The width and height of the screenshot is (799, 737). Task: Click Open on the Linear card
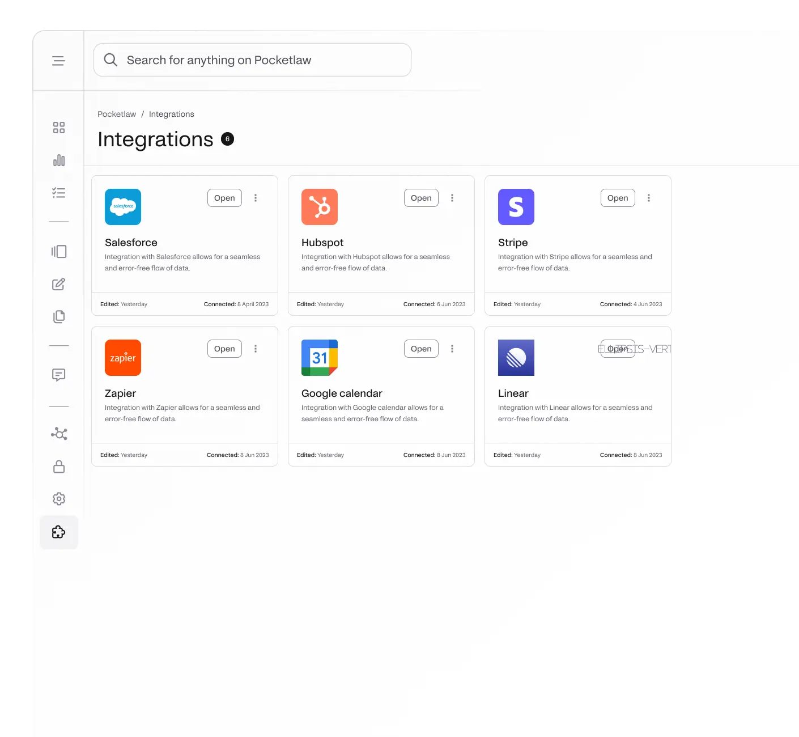click(618, 349)
